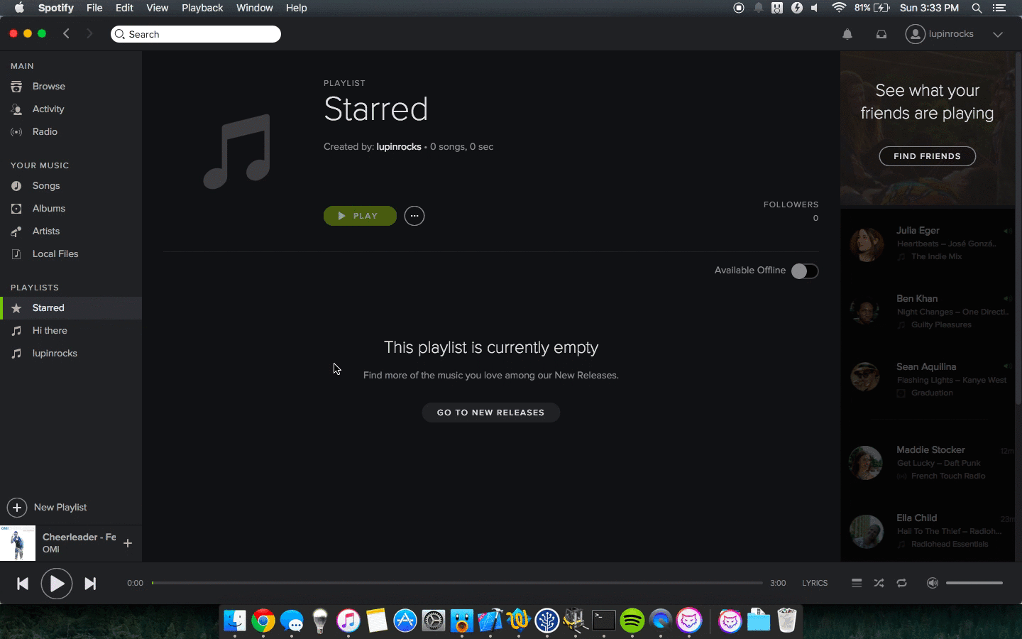This screenshot has width=1022, height=639.
Task: Open the File menu
Action: coord(94,8)
